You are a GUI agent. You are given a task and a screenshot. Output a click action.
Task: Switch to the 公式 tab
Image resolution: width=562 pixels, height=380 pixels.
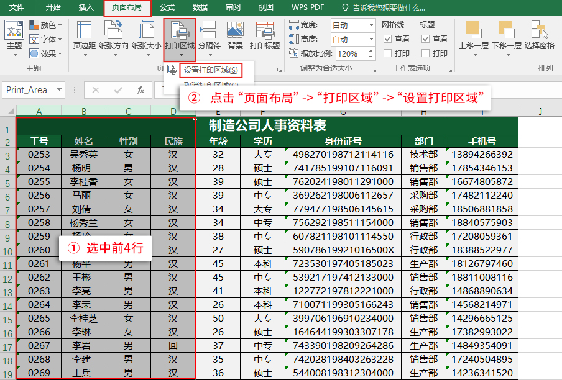(x=167, y=7)
